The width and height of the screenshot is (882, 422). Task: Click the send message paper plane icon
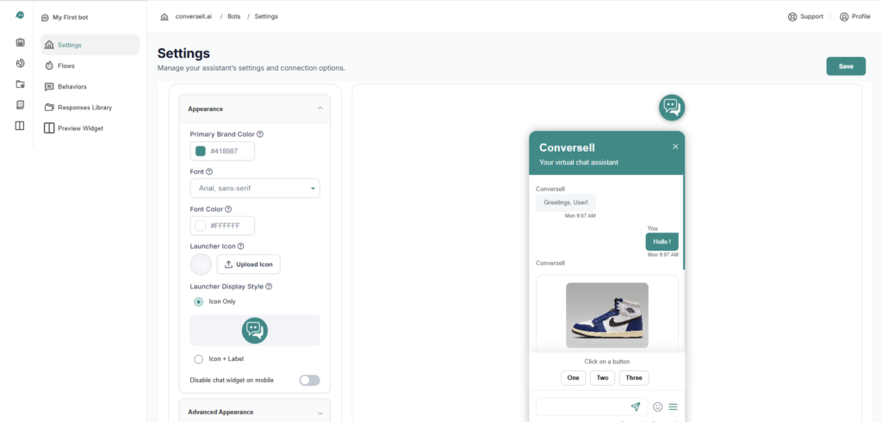pyautogui.click(x=636, y=406)
